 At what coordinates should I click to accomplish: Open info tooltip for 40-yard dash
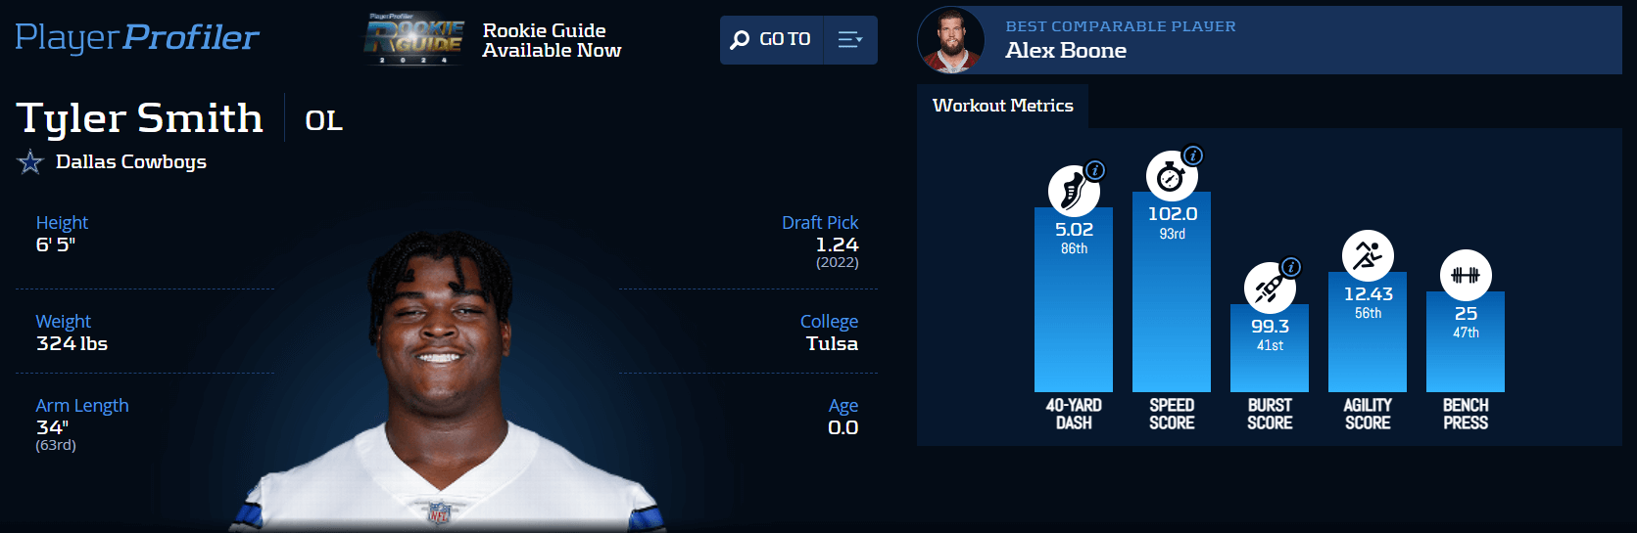[1095, 170]
